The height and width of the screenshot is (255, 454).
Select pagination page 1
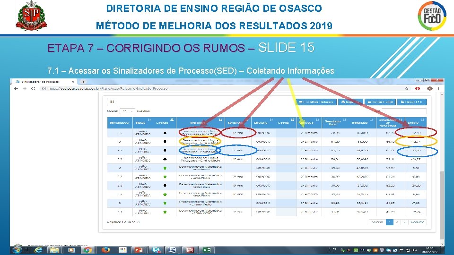389,222
